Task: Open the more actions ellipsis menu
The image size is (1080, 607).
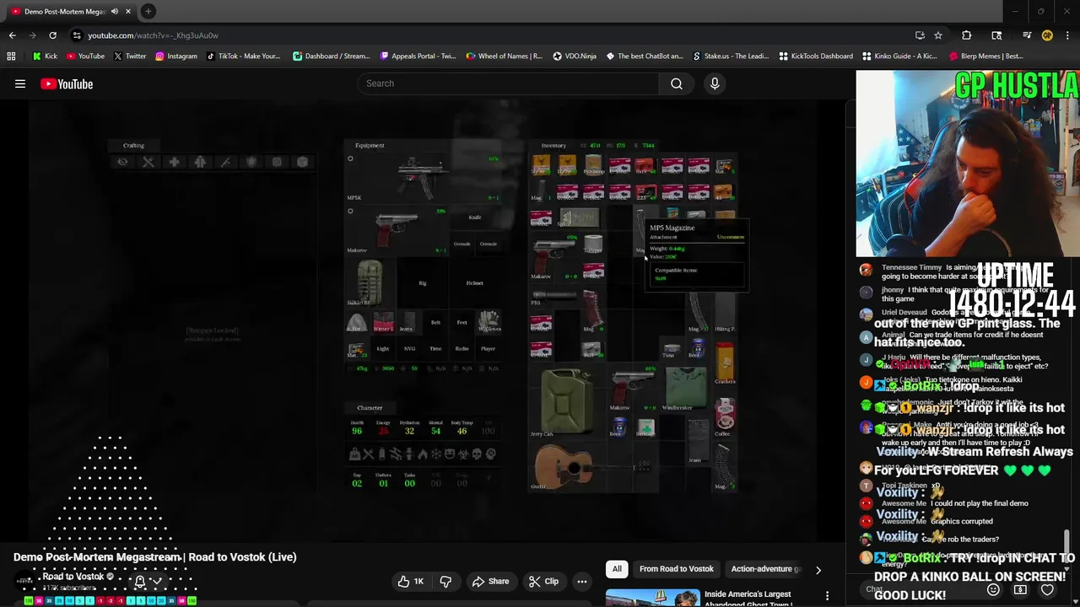Action: 582,581
